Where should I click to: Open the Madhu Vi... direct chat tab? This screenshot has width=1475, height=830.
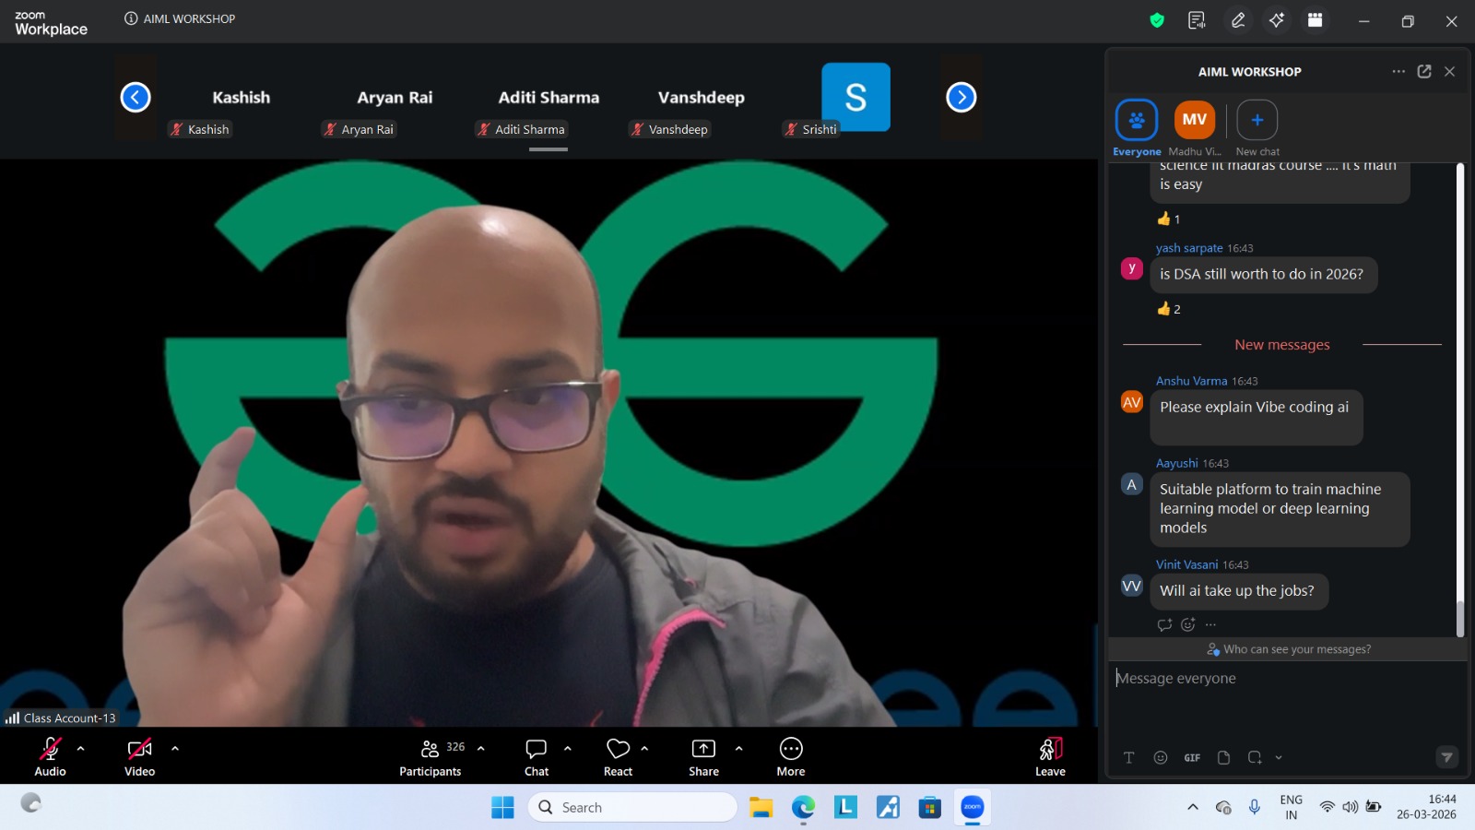point(1195,128)
